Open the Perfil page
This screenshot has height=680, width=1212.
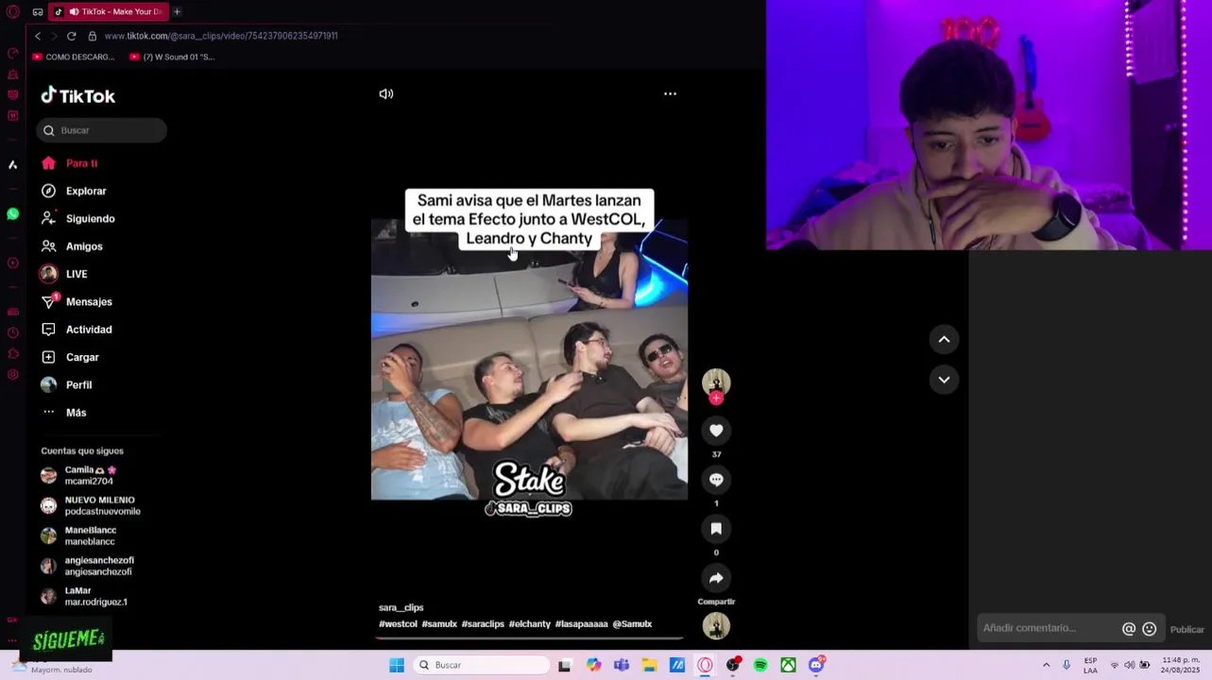tap(66, 384)
